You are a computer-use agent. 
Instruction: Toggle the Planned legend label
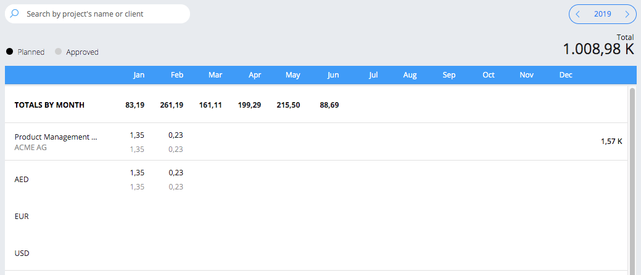click(31, 52)
